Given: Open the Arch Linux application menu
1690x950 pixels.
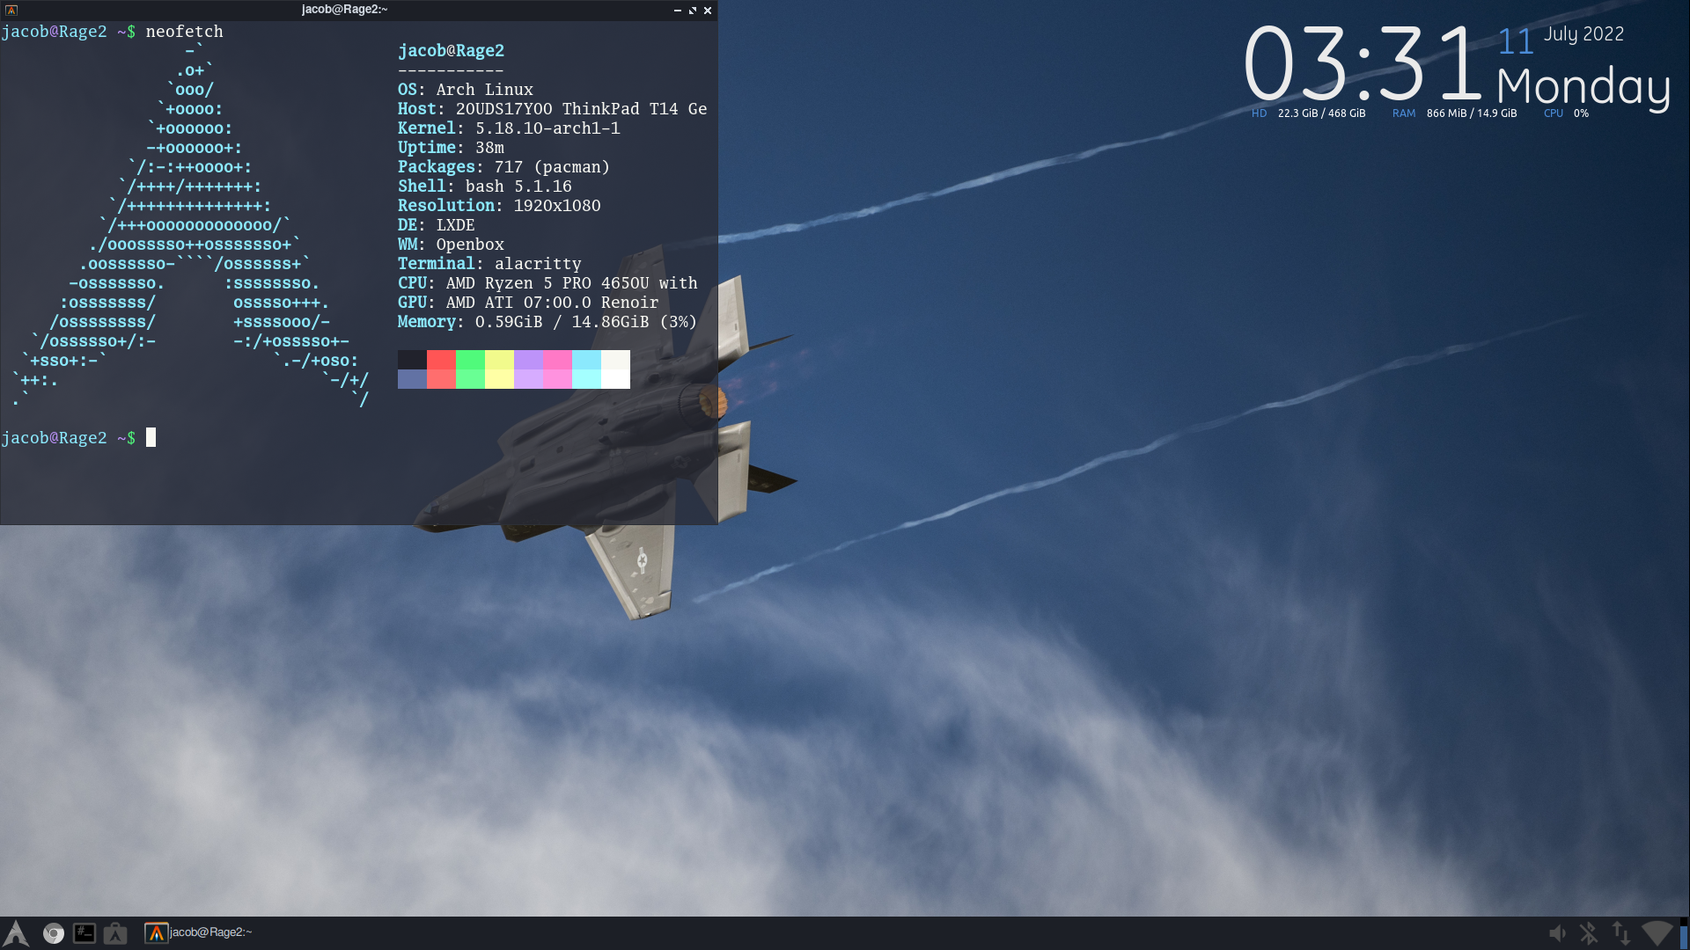Looking at the screenshot, I should coord(16,933).
